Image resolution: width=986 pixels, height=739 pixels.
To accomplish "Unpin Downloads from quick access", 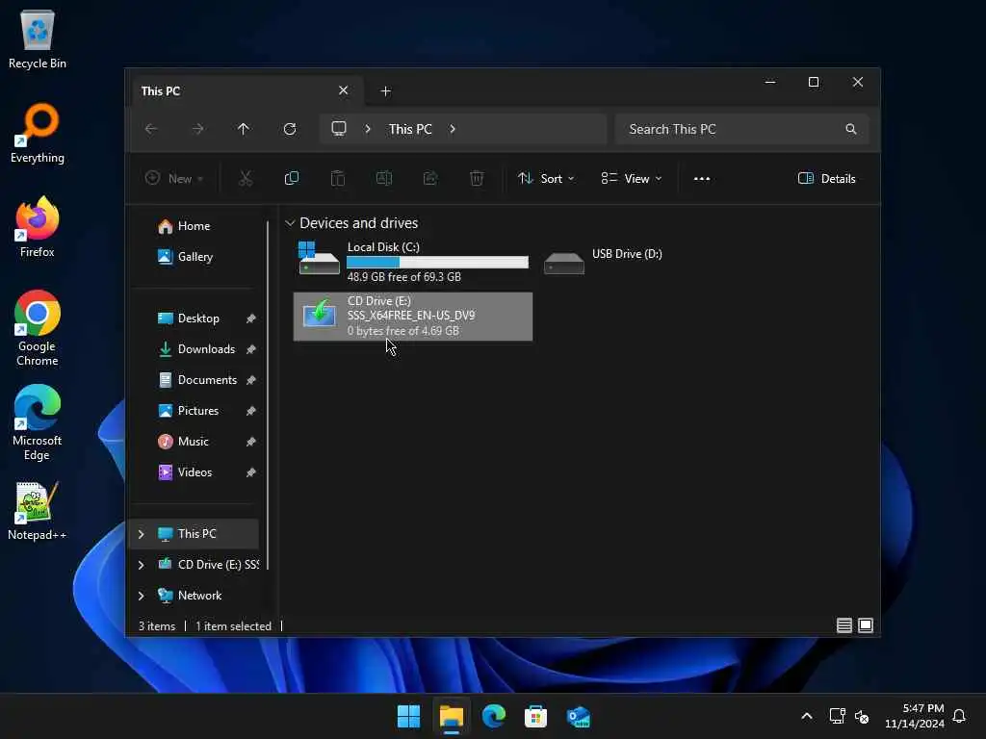I will tap(251, 349).
